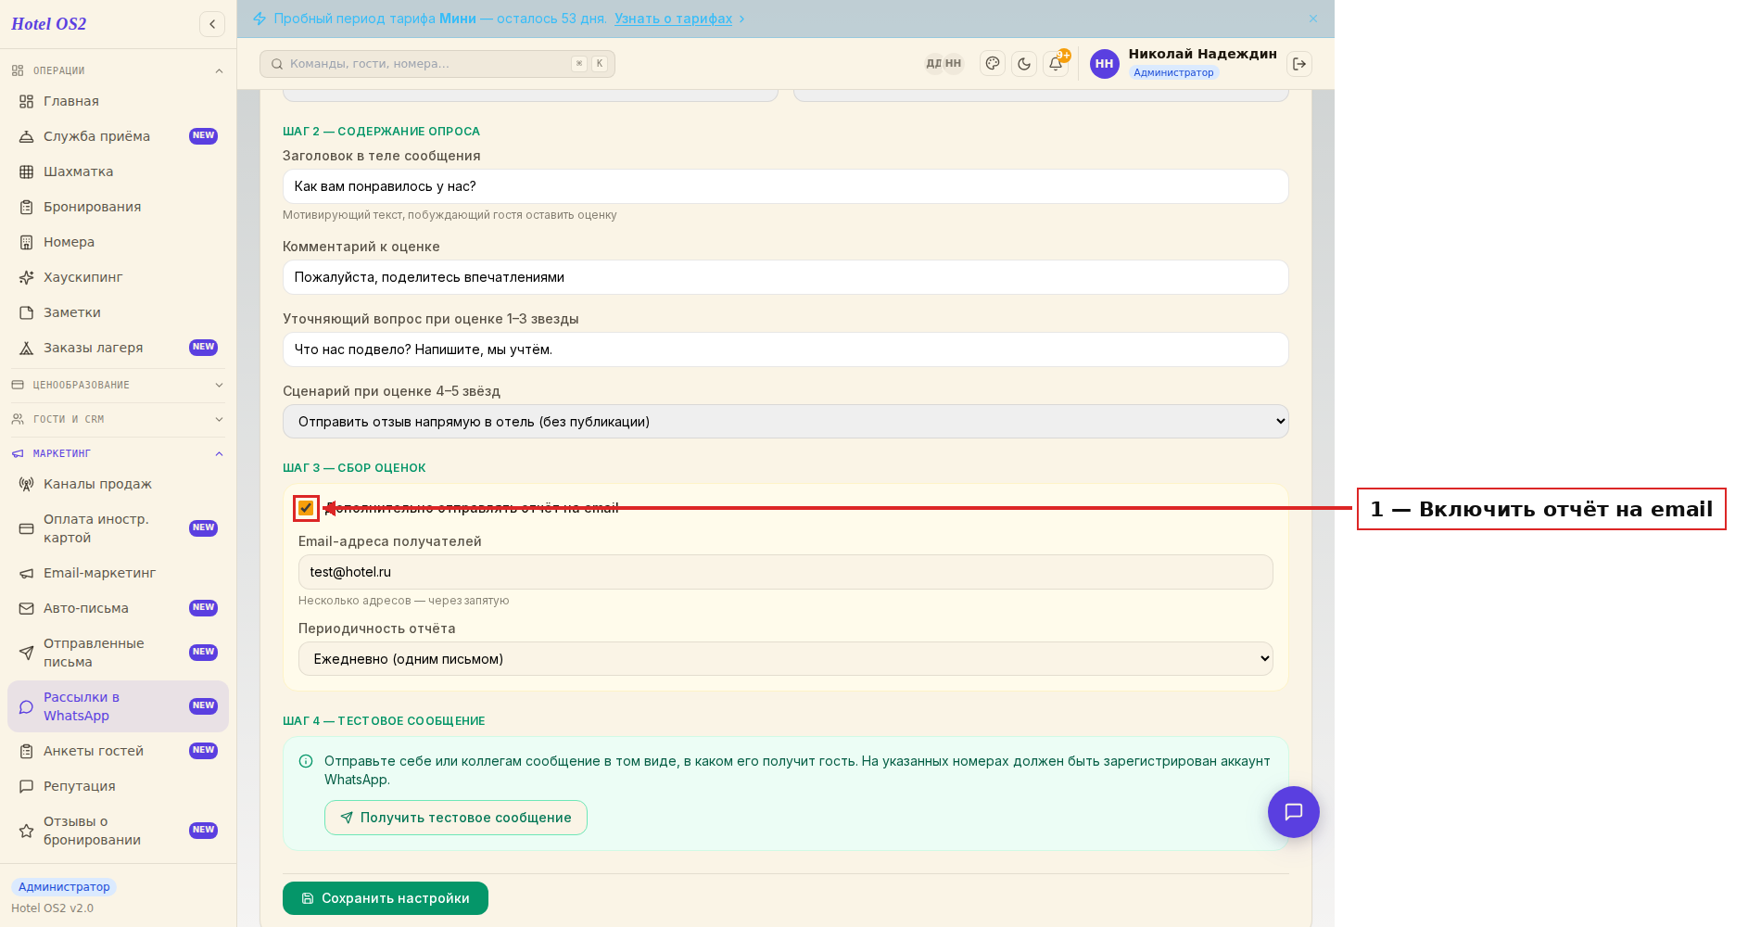Open the Периодичность отчёта dropdown
Screen dimensions: 1748x927
pos(785,659)
